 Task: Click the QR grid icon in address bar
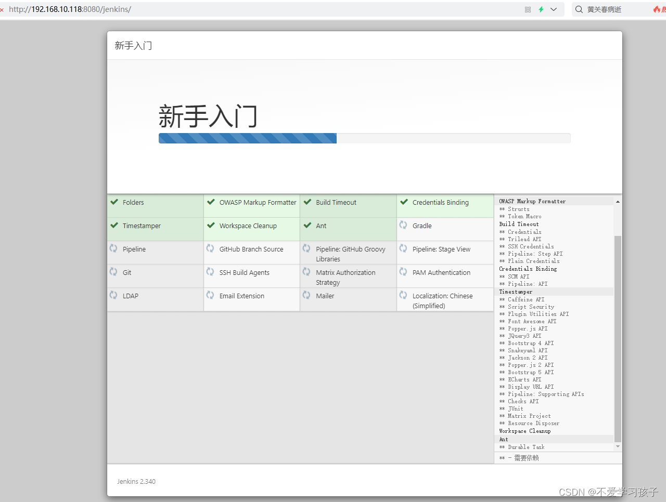(x=528, y=9)
